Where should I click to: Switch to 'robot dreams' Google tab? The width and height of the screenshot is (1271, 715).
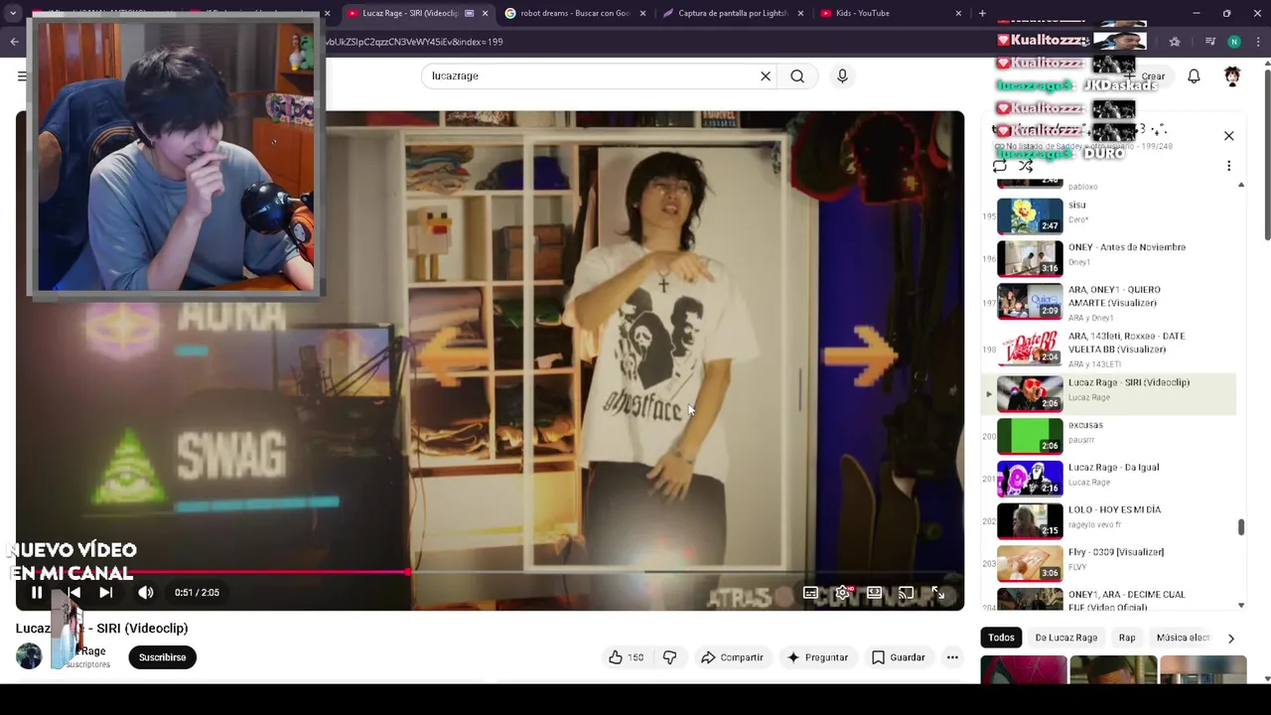coord(575,13)
